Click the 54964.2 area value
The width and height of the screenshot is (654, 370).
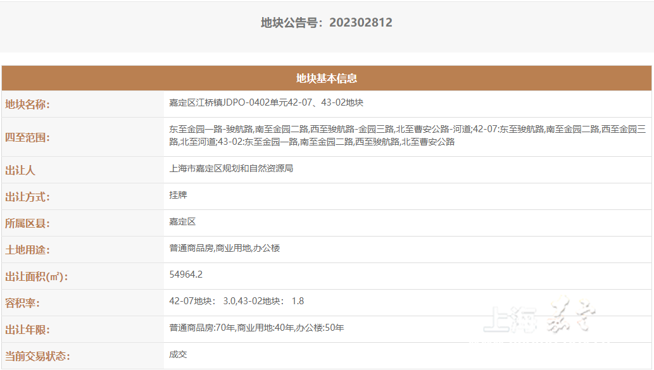coord(186,274)
